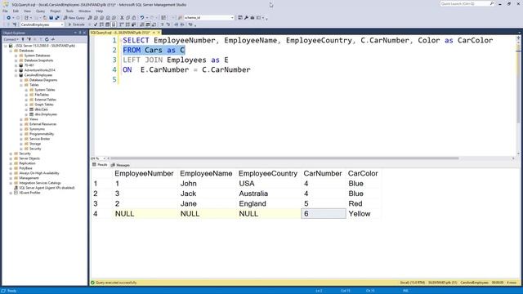The image size is (523, 294).
Task: Open the File menu
Action: pyautogui.click(x=5, y=11)
